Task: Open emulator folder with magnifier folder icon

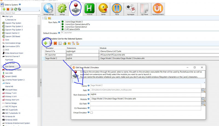Action: tap(69, 43)
